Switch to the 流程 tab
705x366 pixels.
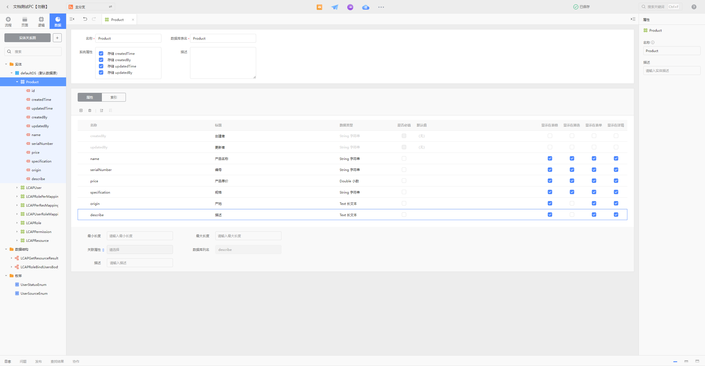pyautogui.click(x=8, y=21)
